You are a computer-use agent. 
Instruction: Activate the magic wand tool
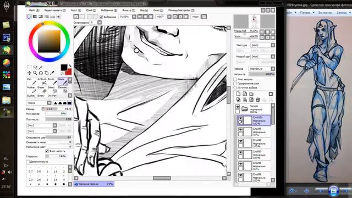pyautogui.click(x=41, y=67)
